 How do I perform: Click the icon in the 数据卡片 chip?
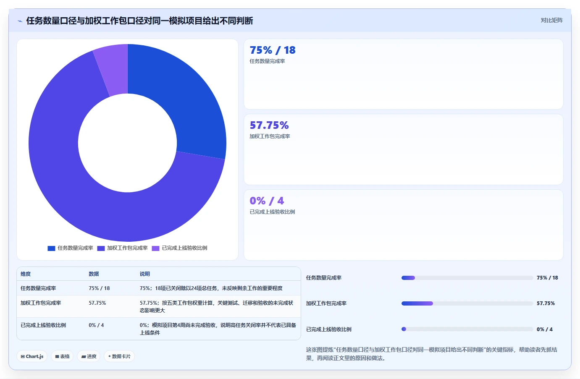[x=110, y=357]
